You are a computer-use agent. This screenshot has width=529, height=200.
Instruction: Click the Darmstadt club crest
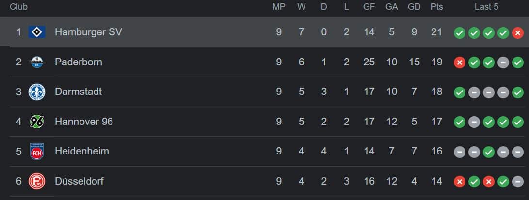pyautogui.click(x=37, y=92)
